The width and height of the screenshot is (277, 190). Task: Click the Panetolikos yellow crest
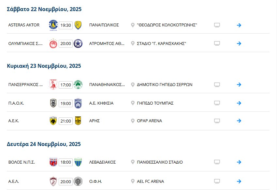(x=78, y=25)
